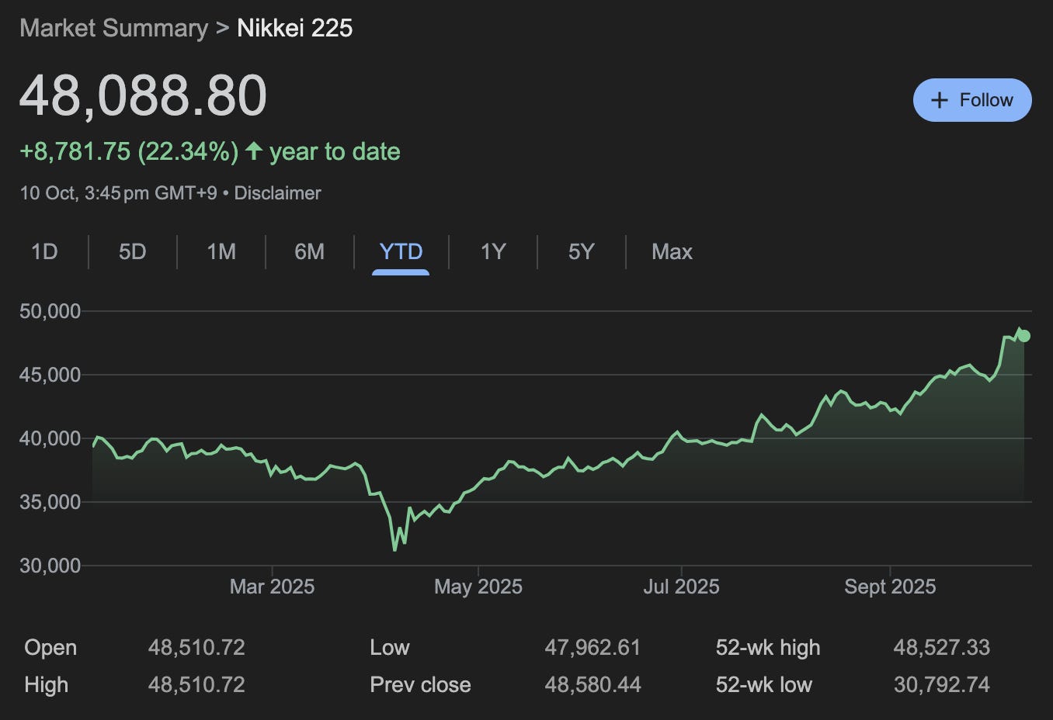Click the Prev close value 48,580.44
Image resolution: width=1053 pixels, height=720 pixels.
click(x=593, y=684)
